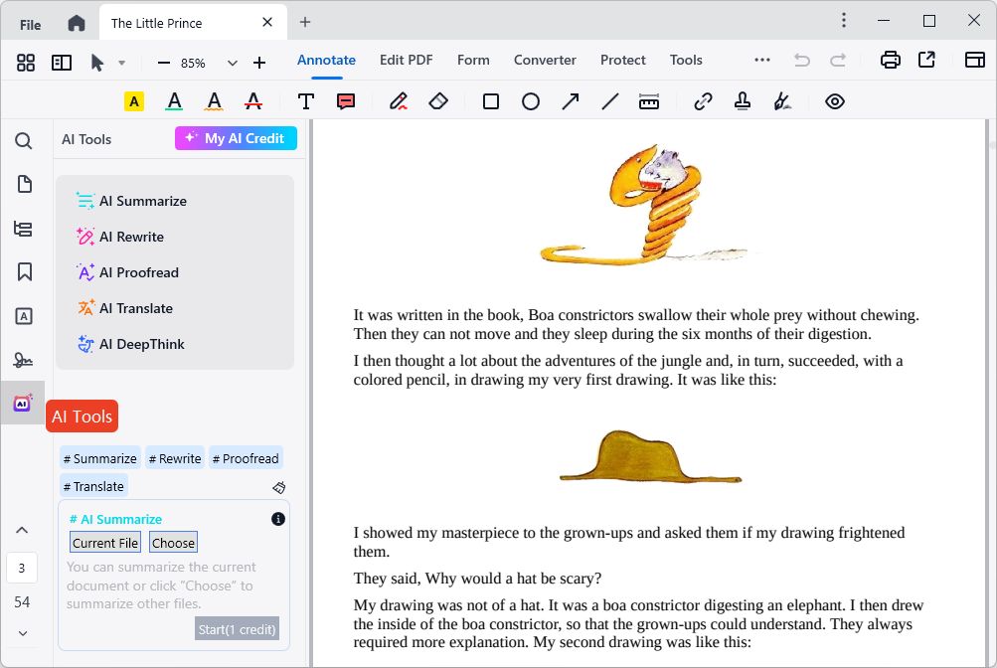The width and height of the screenshot is (997, 668).
Task: Click the My AI Credit button
Action: [236, 138]
